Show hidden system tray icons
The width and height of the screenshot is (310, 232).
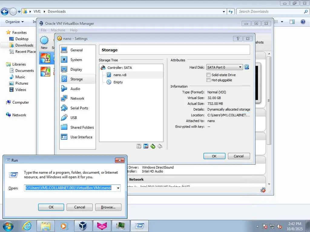point(257,227)
